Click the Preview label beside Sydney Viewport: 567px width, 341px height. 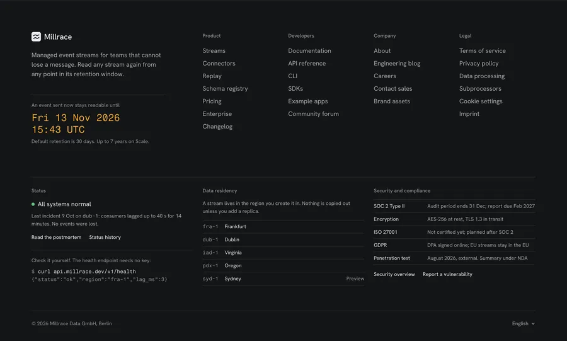[355, 279]
